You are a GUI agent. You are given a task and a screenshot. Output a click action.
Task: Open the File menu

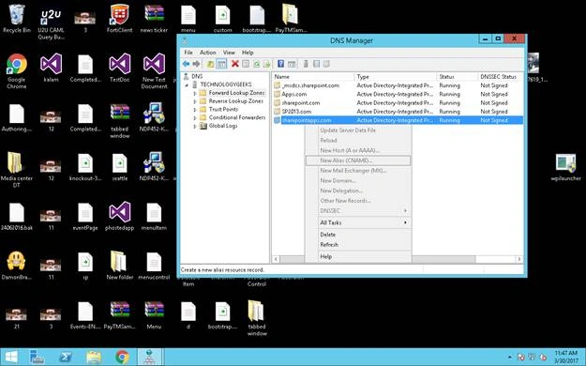(188, 53)
